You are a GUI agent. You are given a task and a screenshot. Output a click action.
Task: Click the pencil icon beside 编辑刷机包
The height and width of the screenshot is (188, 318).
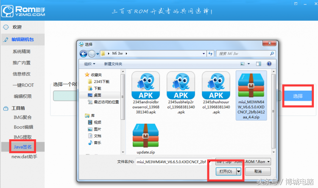click(6, 39)
